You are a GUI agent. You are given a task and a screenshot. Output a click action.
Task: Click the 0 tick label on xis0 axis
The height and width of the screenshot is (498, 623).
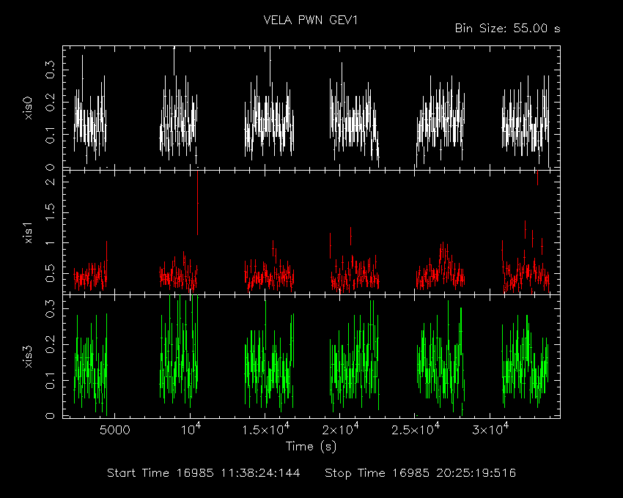point(50,167)
